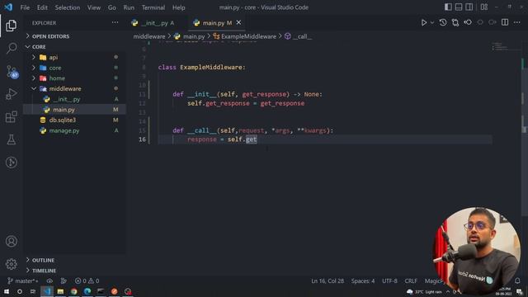Image resolution: width=528 pixels, height=297 pixels.
Task: Click the split editor right icon
Action: [505, 22]
